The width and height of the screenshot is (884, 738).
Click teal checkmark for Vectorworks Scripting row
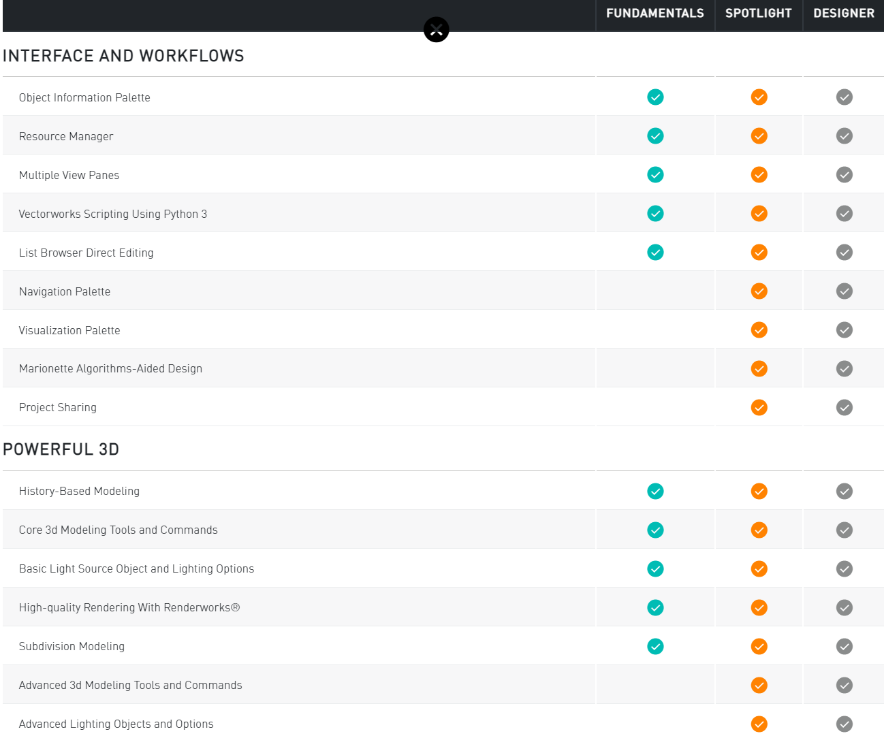655,214
